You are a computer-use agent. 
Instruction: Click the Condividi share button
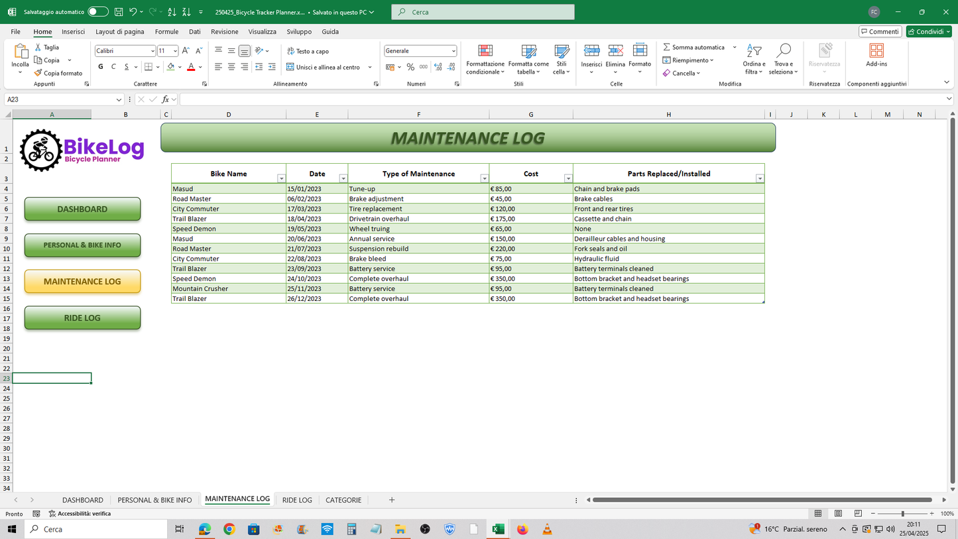[x=928, y=32]
